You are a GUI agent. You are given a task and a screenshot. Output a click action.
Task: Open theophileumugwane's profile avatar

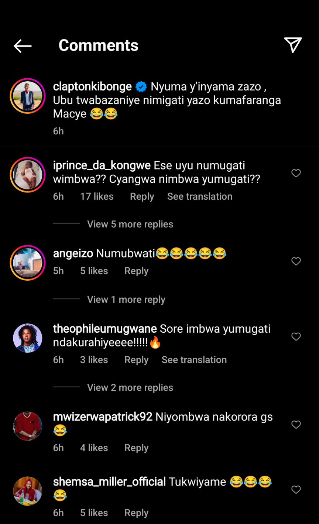pos(28,338)
